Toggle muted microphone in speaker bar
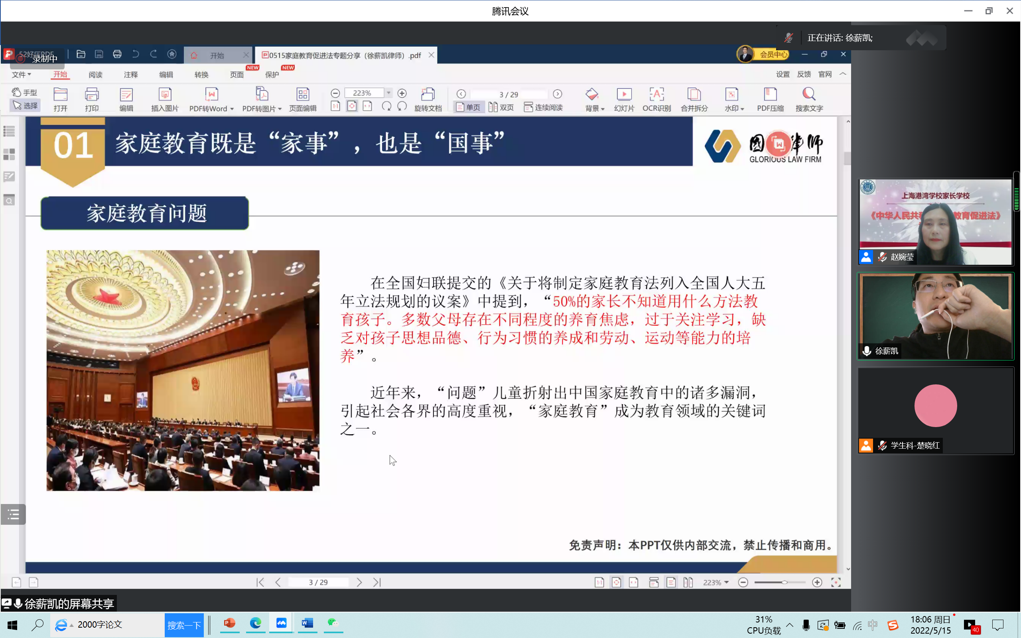Viewport: 1021px width, 638px height. click(x=788, y=37)
